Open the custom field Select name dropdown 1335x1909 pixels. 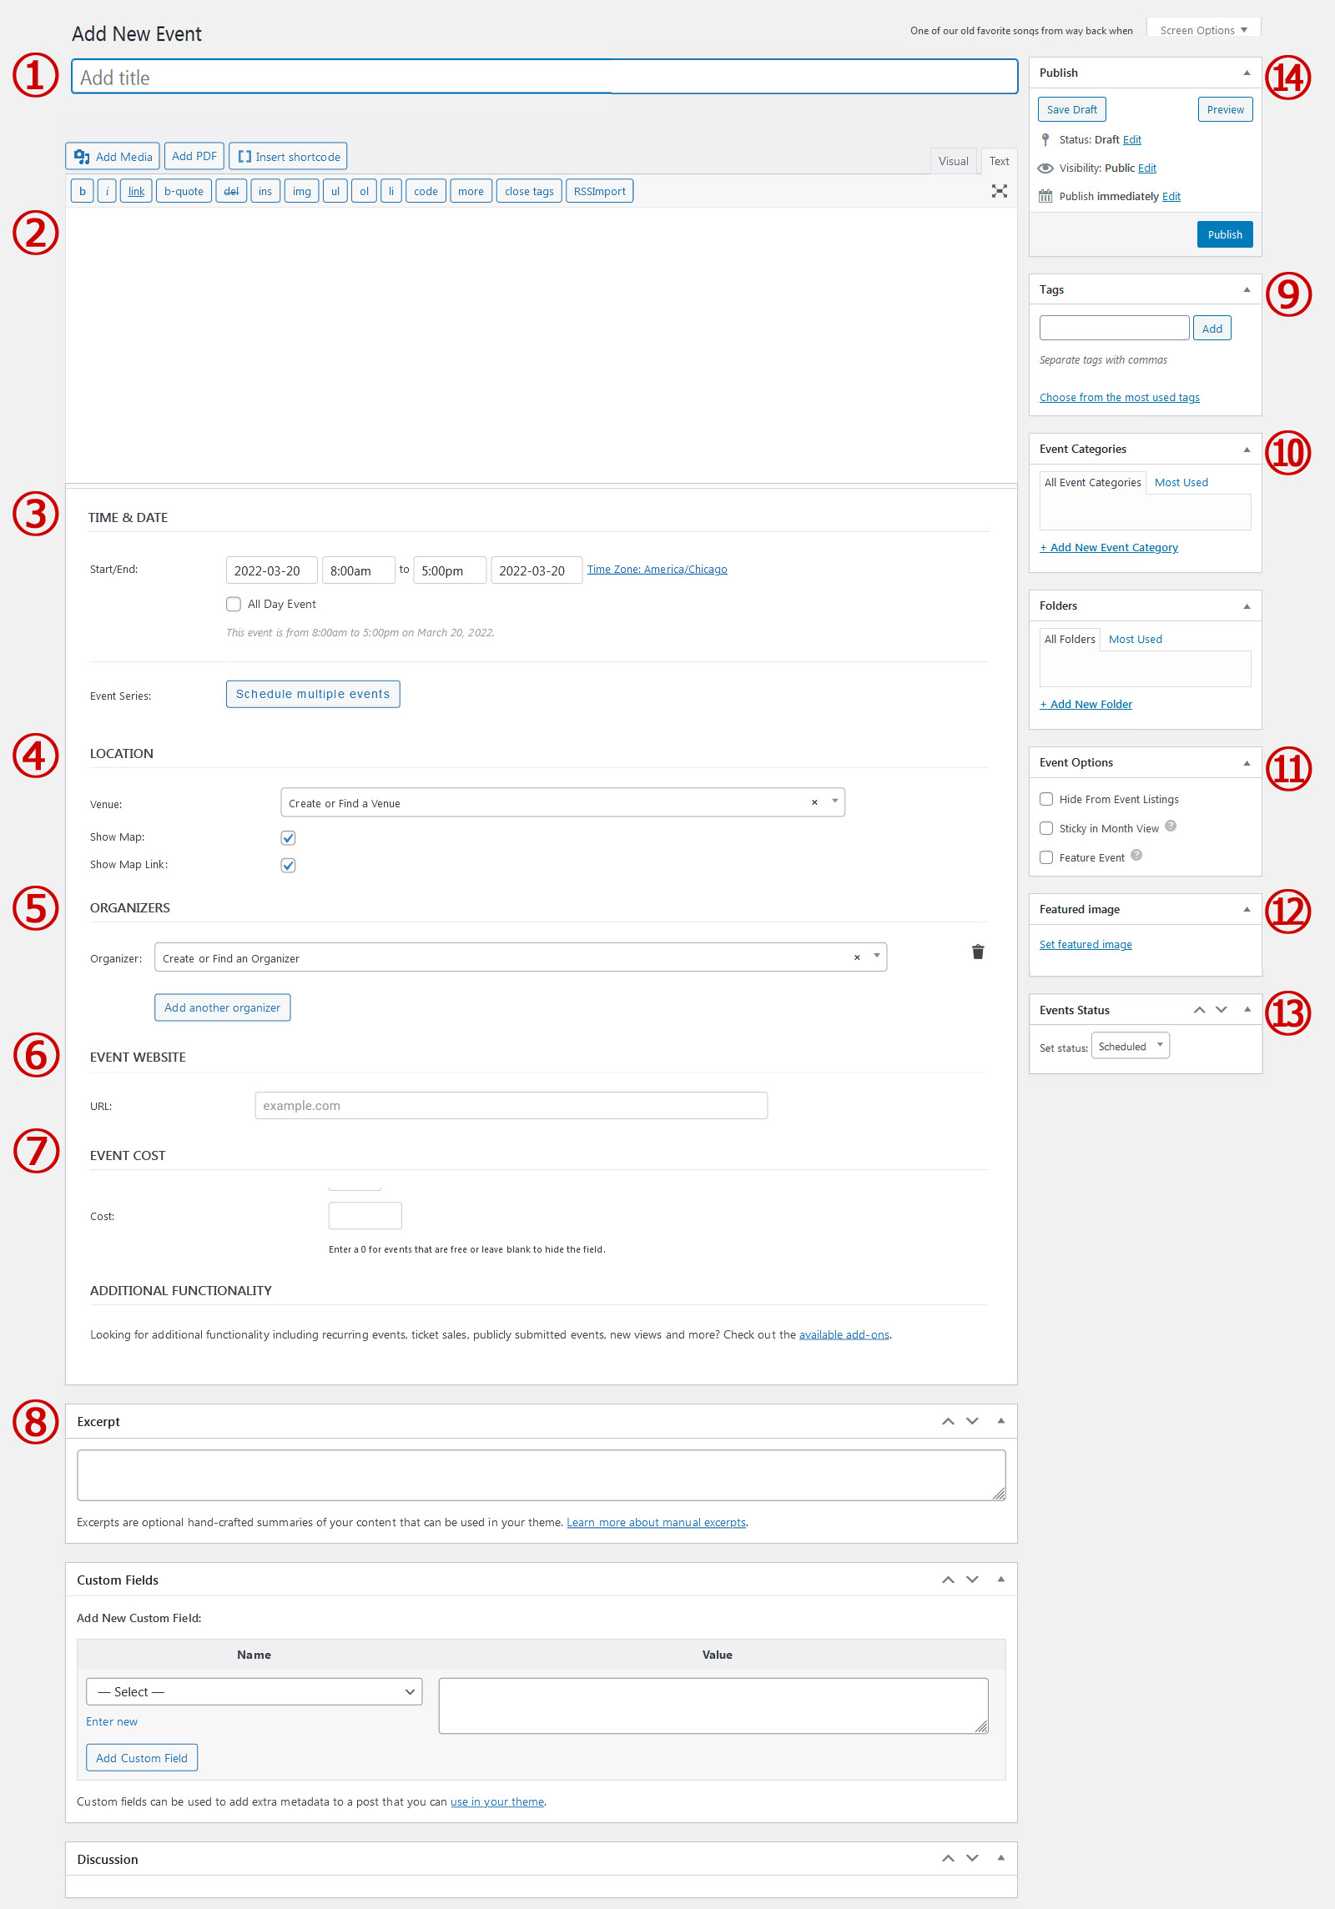(x=254, y=1691)
